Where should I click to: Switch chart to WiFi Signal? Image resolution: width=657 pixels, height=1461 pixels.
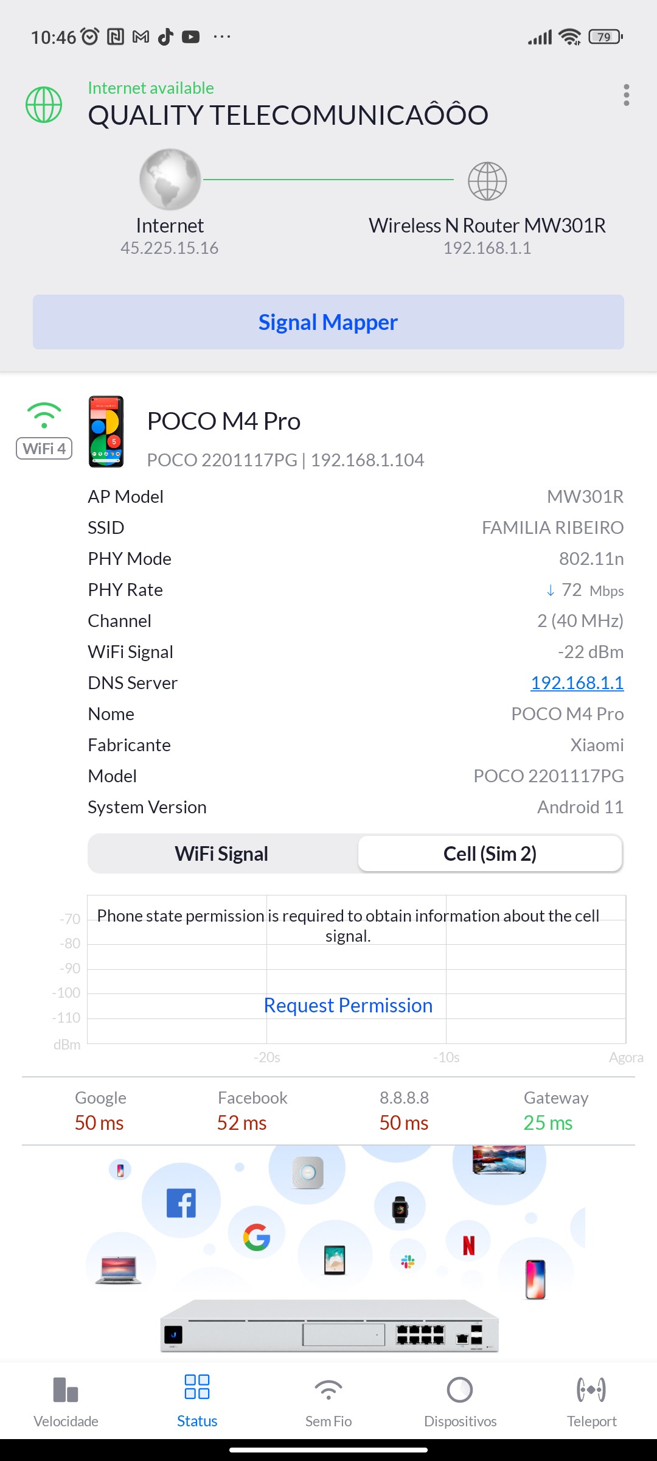pyautogui.click(x=222, y=853)
